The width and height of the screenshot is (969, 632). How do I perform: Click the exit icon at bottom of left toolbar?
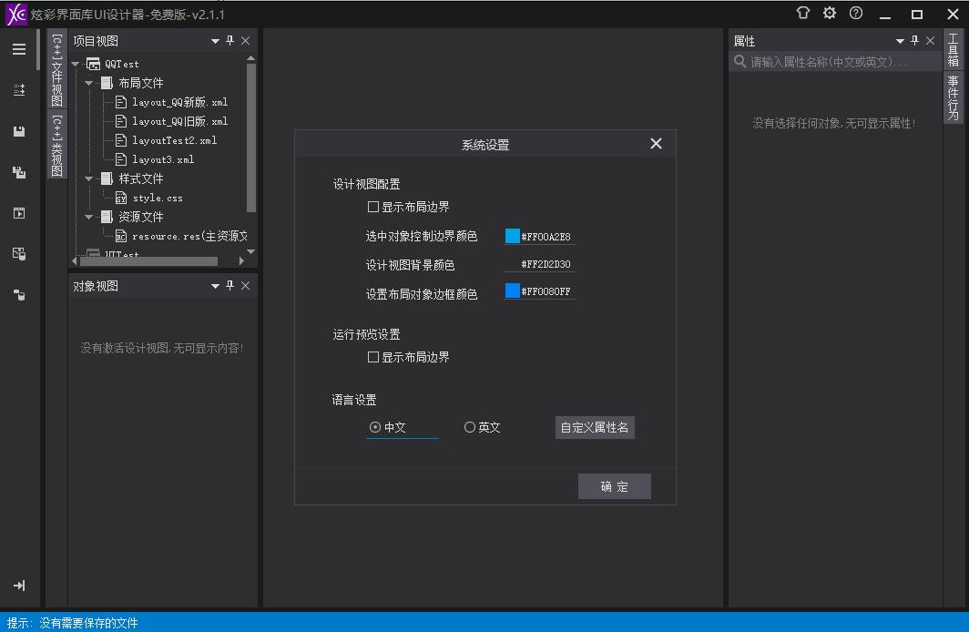click(x=18, y=586)
